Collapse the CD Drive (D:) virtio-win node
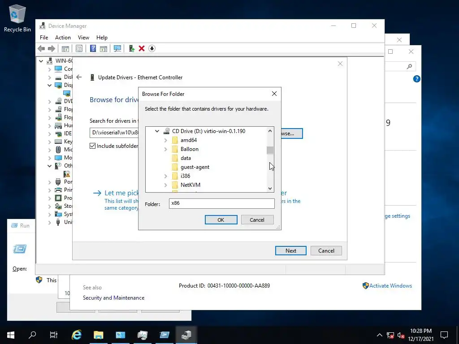 157,131
